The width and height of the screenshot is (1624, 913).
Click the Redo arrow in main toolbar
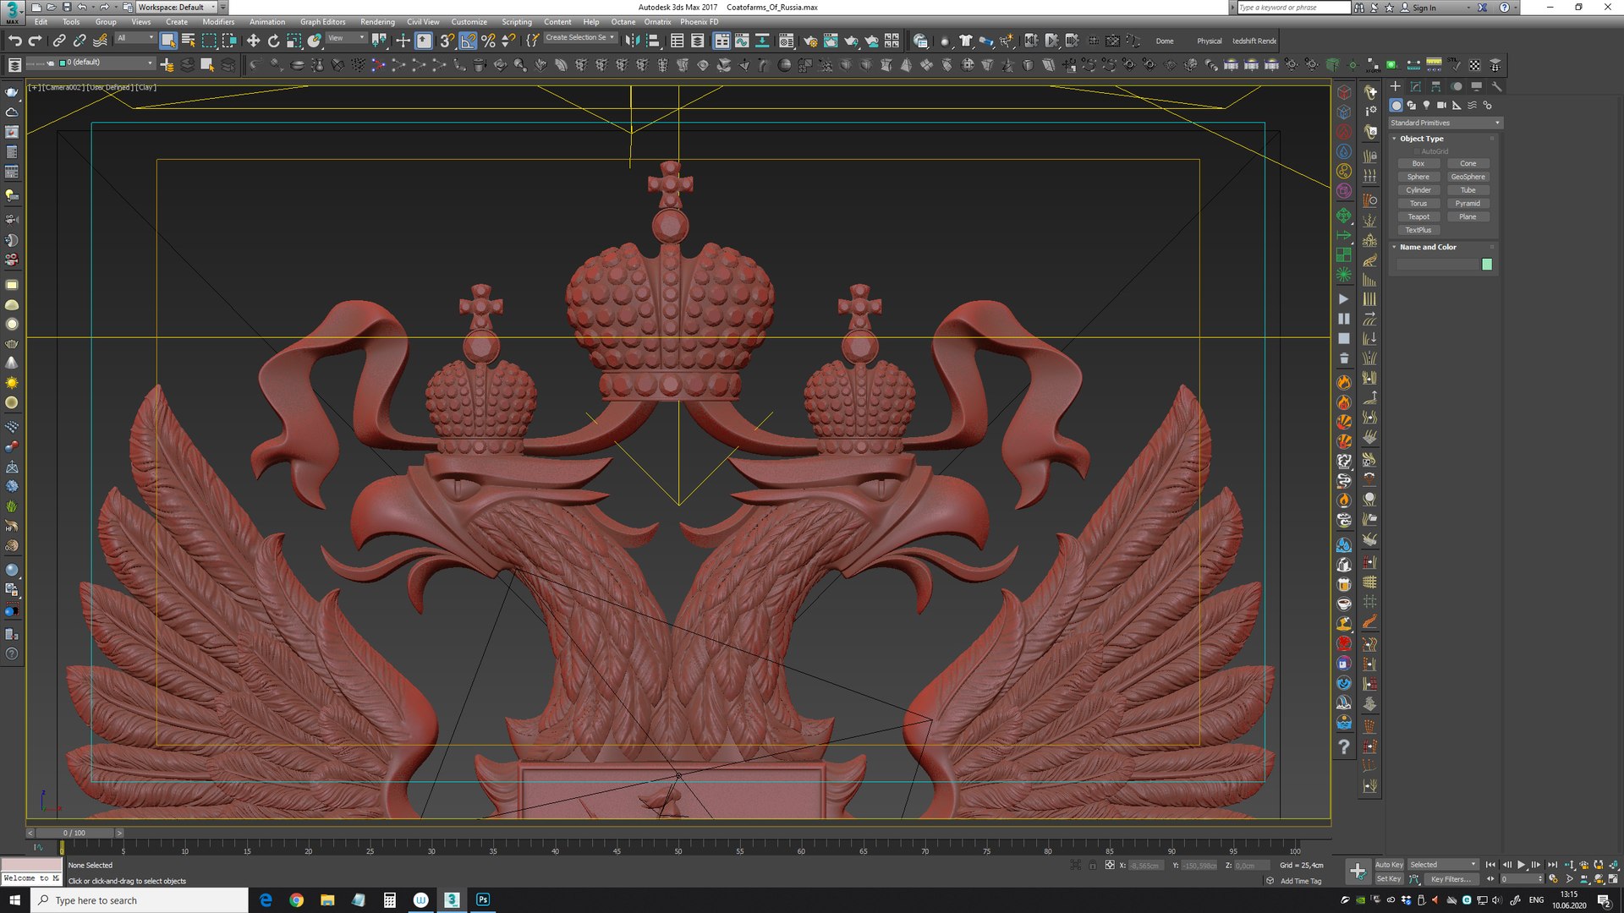35,41
